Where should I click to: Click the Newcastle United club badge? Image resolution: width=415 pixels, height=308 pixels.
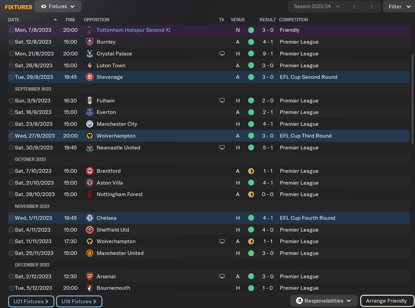[90, 148]
